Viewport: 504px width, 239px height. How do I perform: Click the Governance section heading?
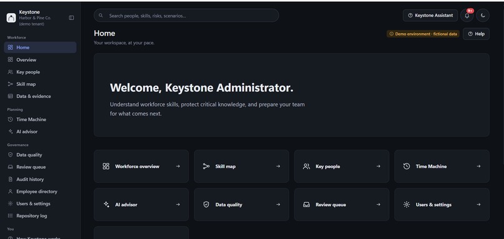(x=18, y=145)
